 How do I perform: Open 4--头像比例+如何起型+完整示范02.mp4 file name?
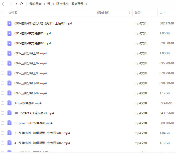tap(42, 143)
